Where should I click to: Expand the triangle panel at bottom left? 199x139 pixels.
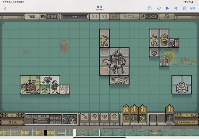12,115
